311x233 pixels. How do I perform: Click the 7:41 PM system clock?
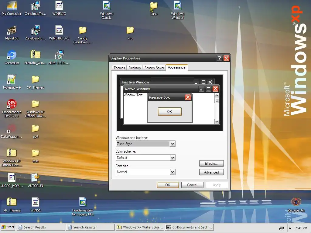pos(301,228)
